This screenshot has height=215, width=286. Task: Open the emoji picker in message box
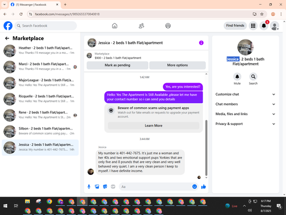[x=194, y=186]
